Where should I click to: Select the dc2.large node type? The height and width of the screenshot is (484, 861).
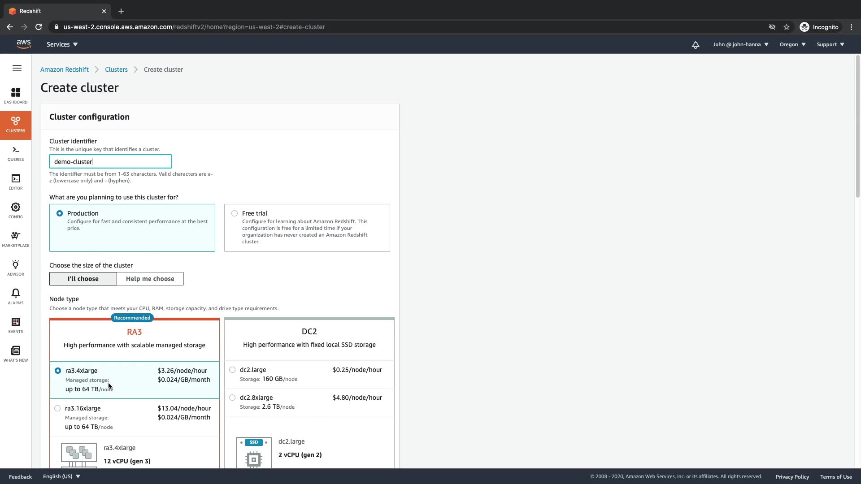(x=232, y=370)
